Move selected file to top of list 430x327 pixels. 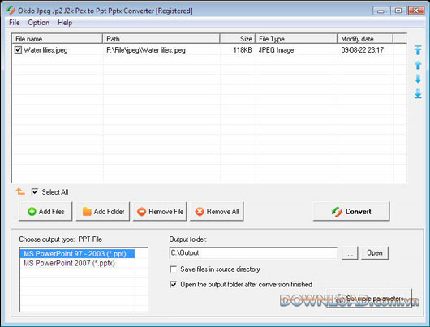(x=418, y=50)
